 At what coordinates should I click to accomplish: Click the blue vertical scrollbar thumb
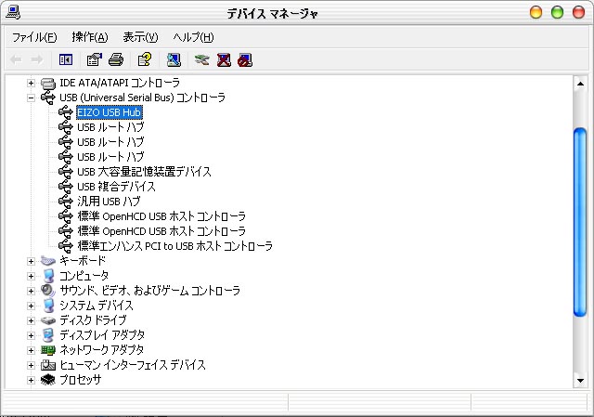(580, 222)
